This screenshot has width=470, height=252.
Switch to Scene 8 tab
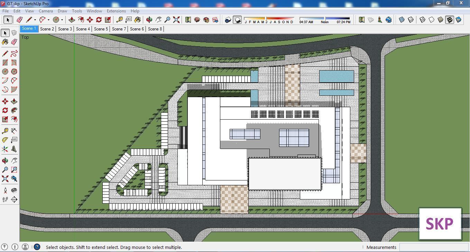coord(155,29)
